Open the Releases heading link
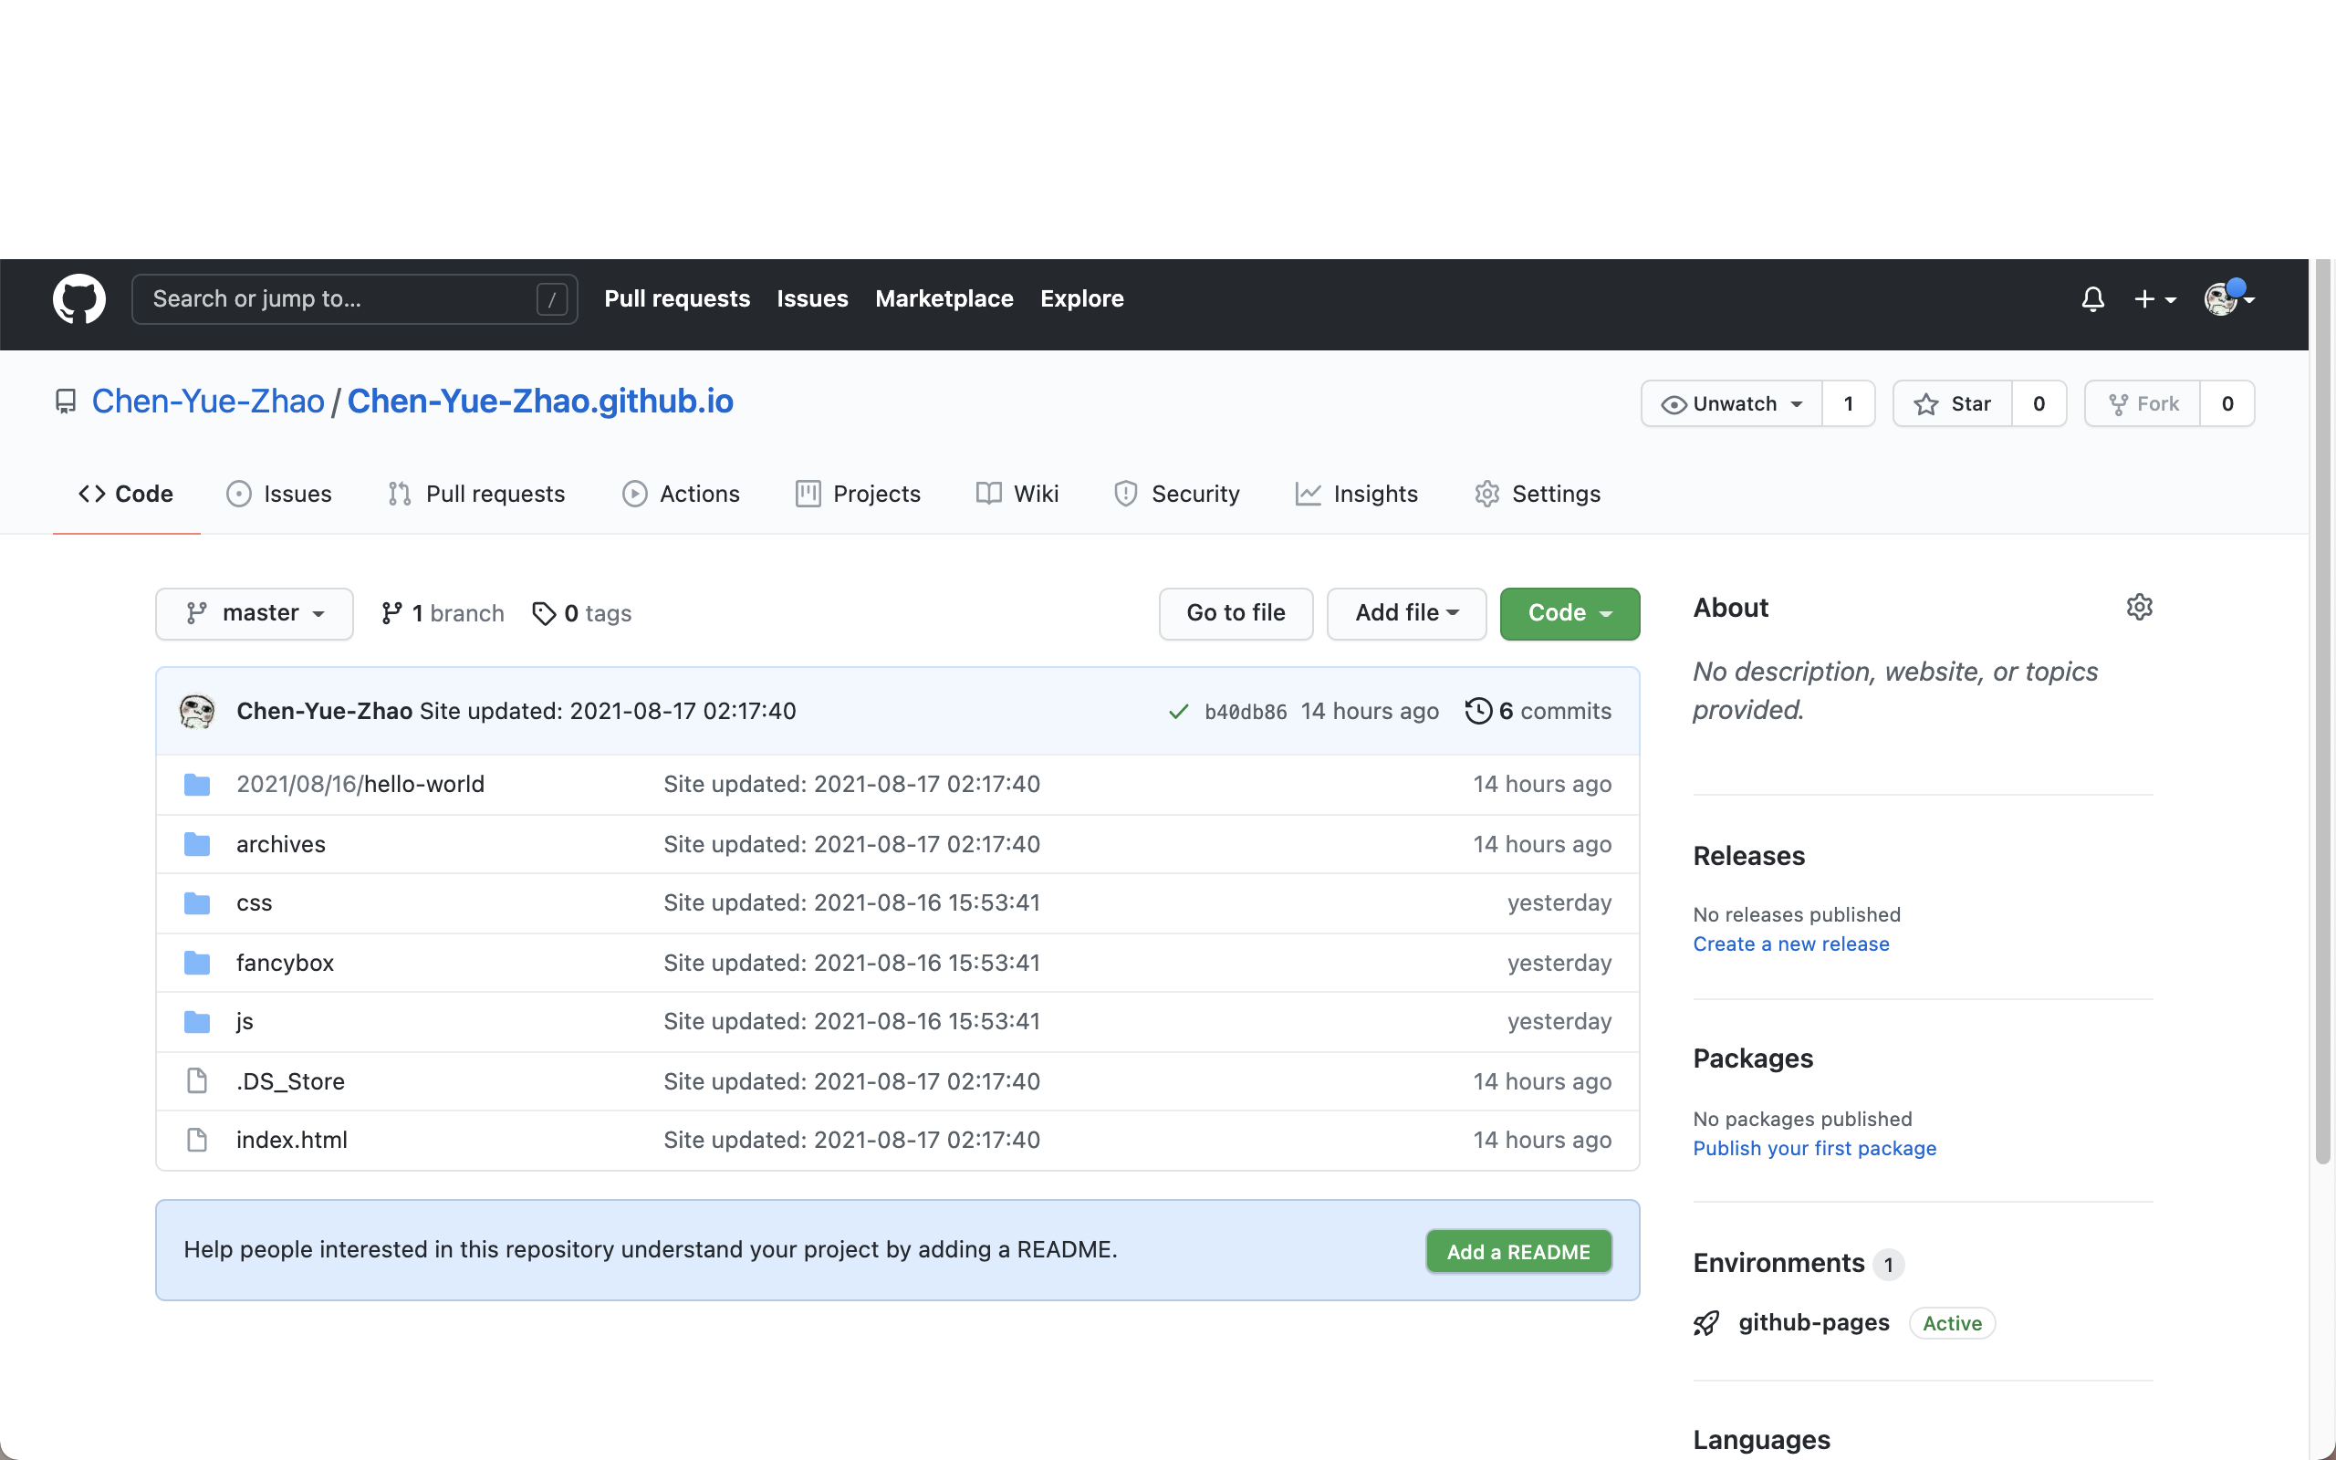The image size is (2336, 1460). (1748, 857)
